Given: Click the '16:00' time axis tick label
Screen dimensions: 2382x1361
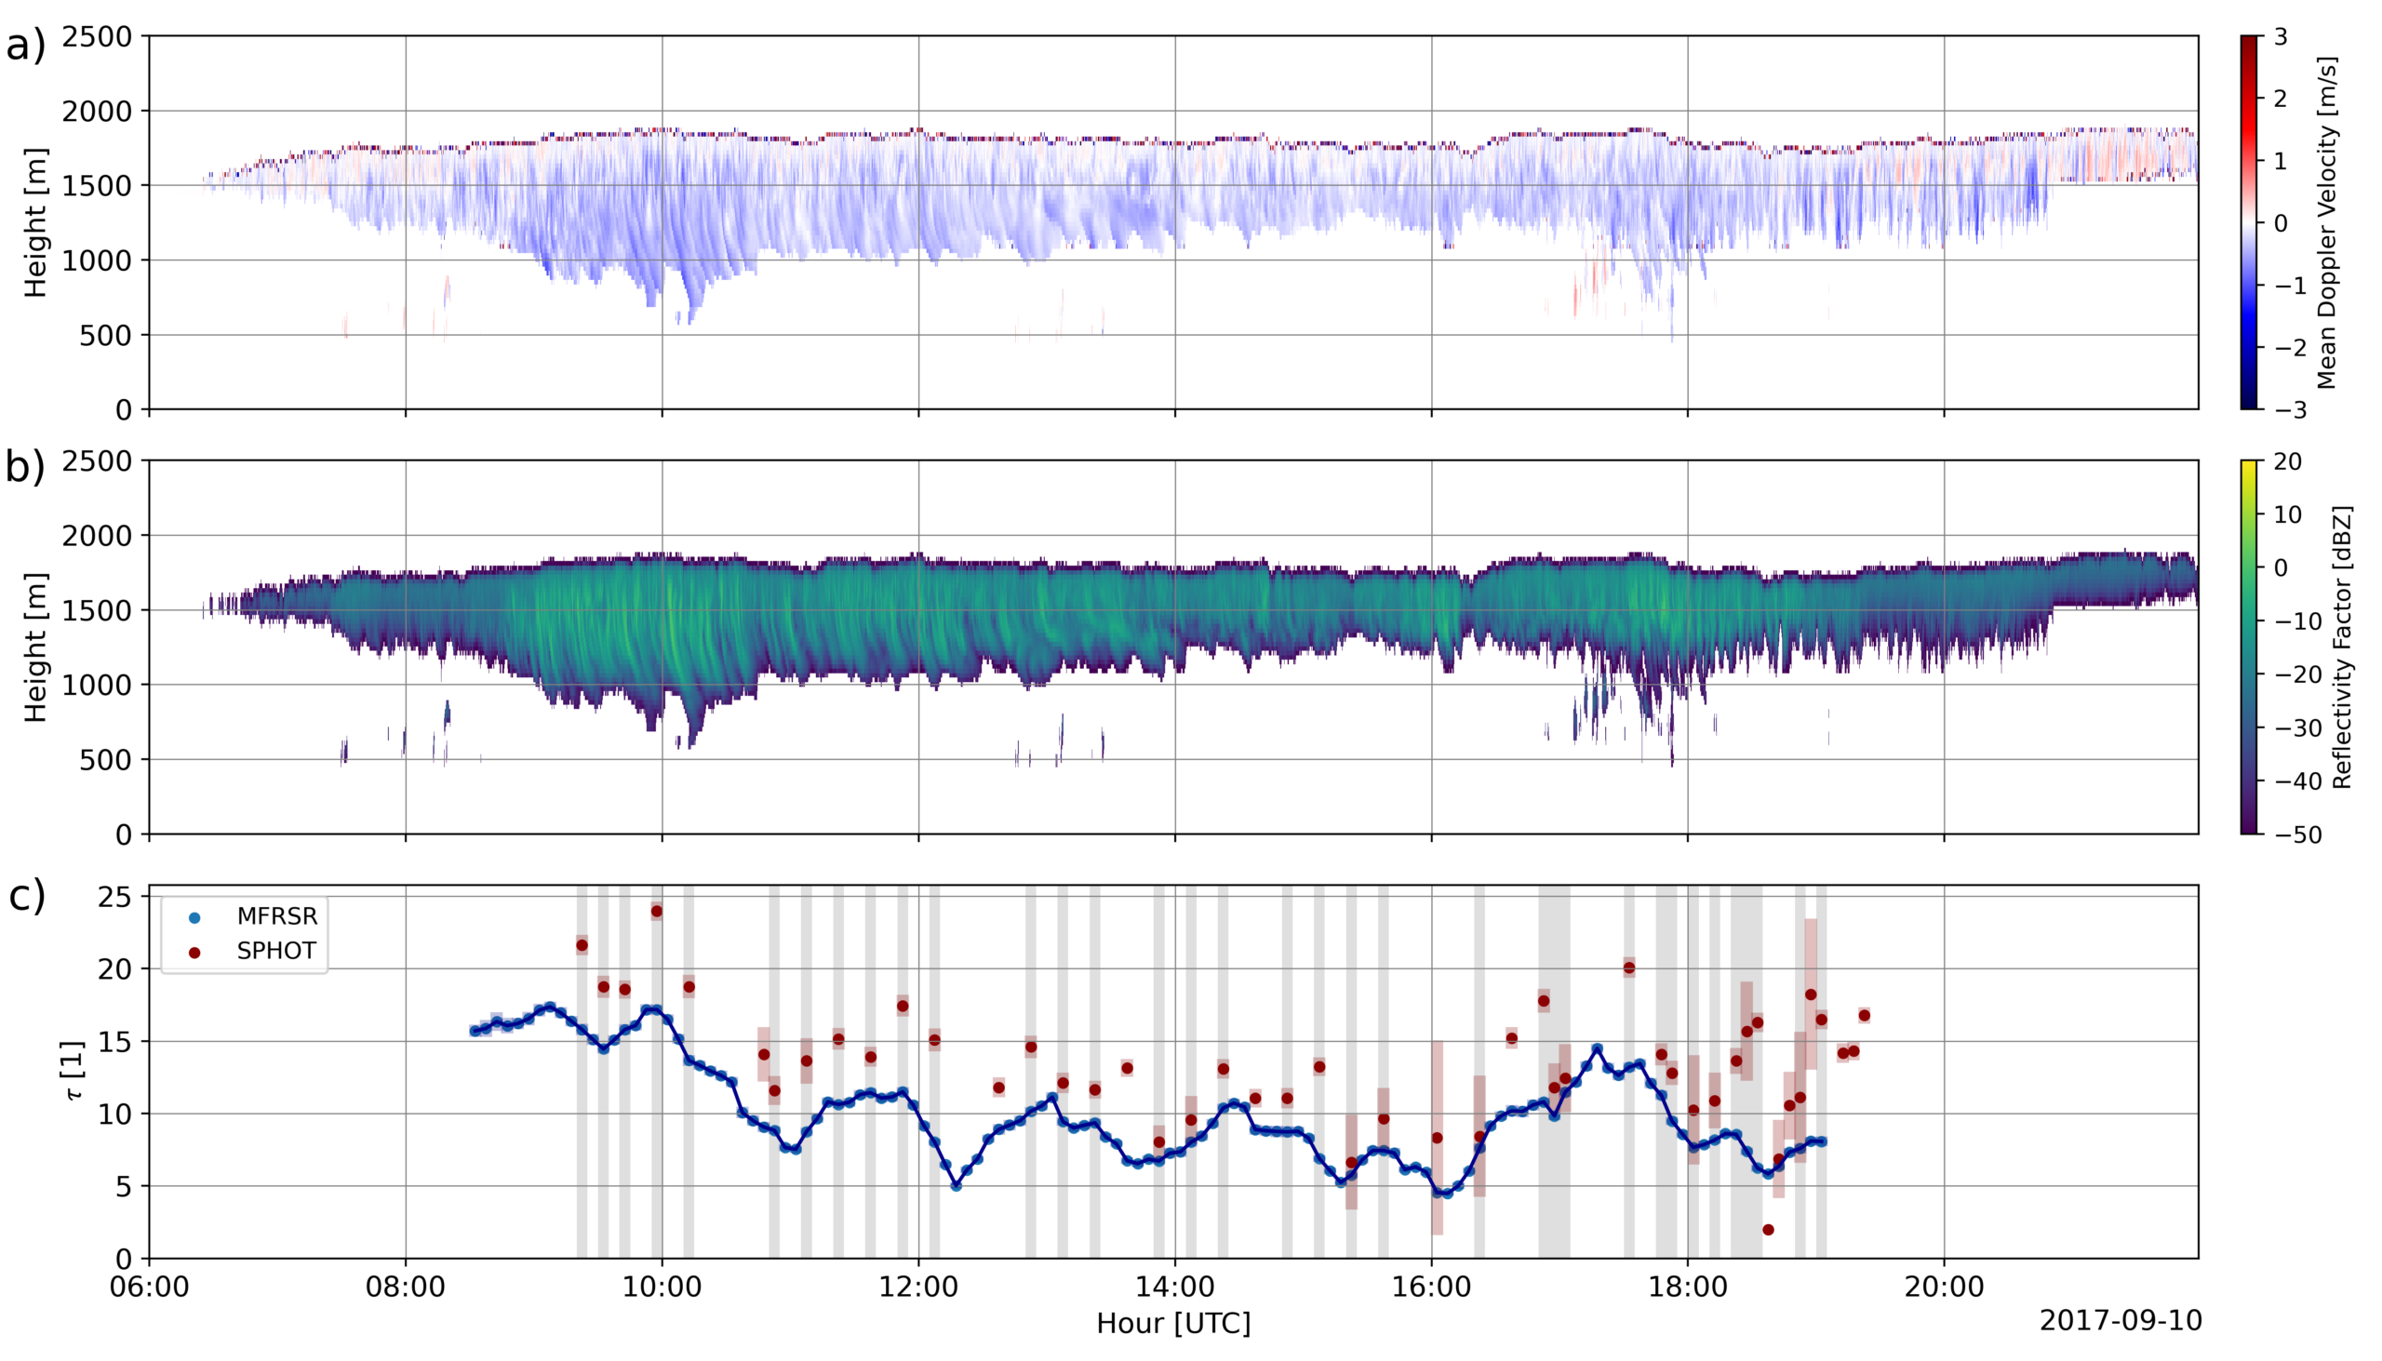Looking at the screenshot, I should [1431, 1288].
